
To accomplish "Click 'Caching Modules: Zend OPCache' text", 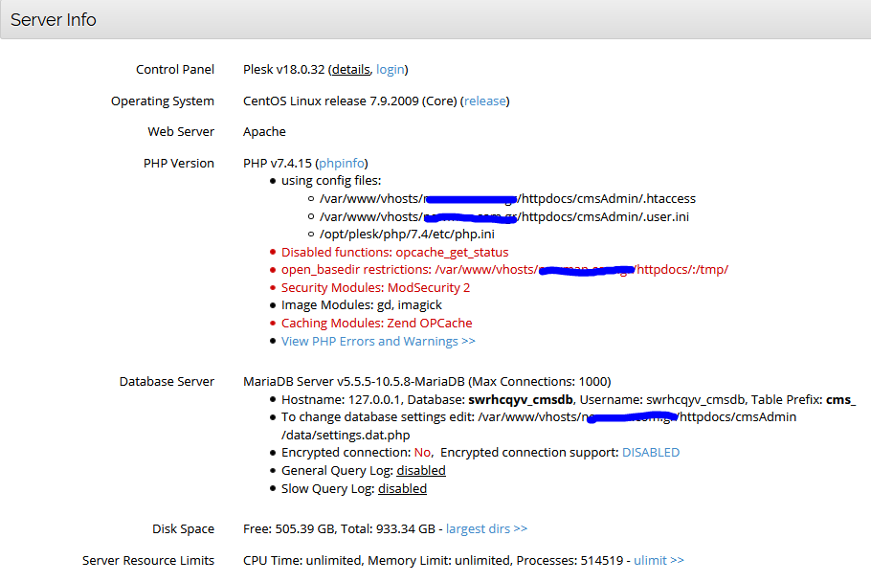I will [x=376, y=324].
